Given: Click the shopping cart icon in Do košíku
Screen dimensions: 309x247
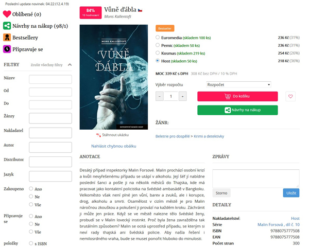Looking at the screenshot, I should click(x=228, y=96).
